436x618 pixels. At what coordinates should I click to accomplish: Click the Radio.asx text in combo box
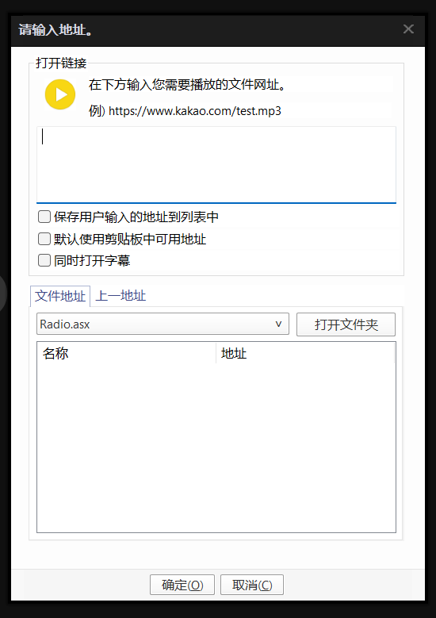[64, 324]
